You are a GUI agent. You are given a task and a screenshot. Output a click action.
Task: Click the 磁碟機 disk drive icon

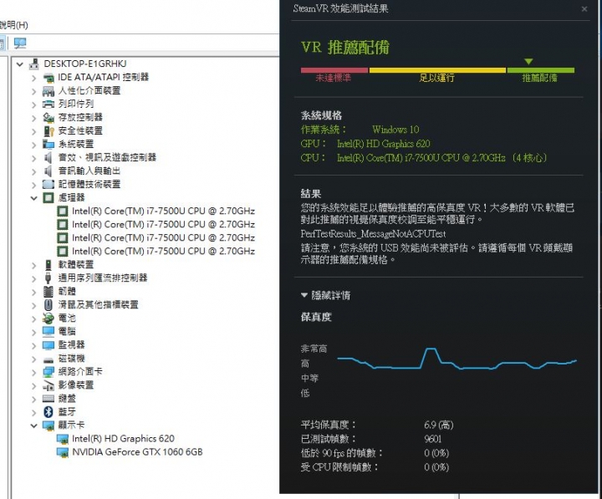tap(48, 359)
